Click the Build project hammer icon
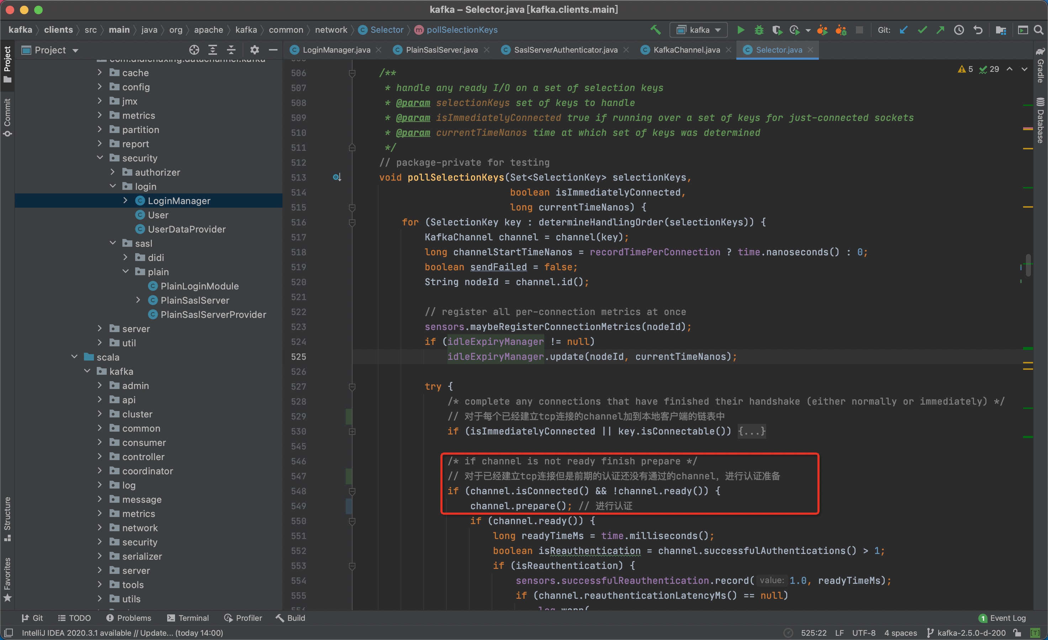 pyautogui.click(x=655, y=30)
